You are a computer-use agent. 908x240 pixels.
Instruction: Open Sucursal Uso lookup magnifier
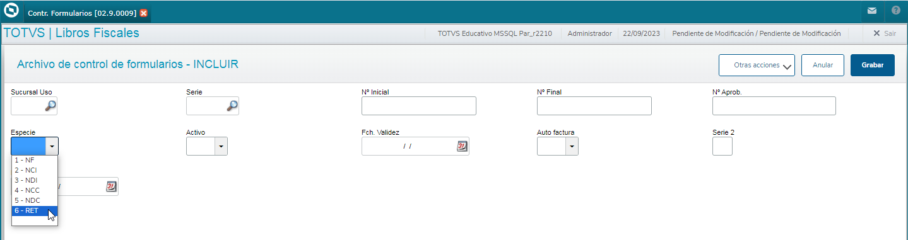pos(50,106)
